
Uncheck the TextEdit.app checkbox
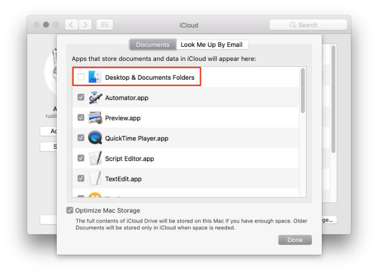(81, 179)
